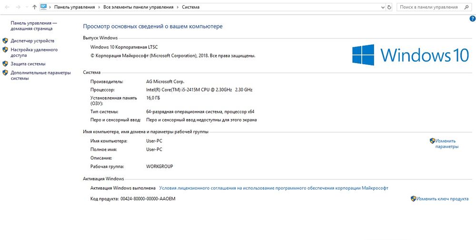Click the 'Тип системы:' label
Image resolution: width=476 pixels, height=240 pixels.
click(x=104, y=111)
